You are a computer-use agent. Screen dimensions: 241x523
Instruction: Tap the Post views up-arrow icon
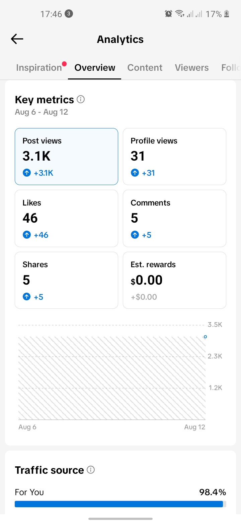pos(26,173)
